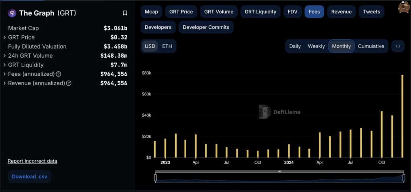Select the Daily interval
The width and height of the screenshot is (411, 192).
tap(295, 46)
